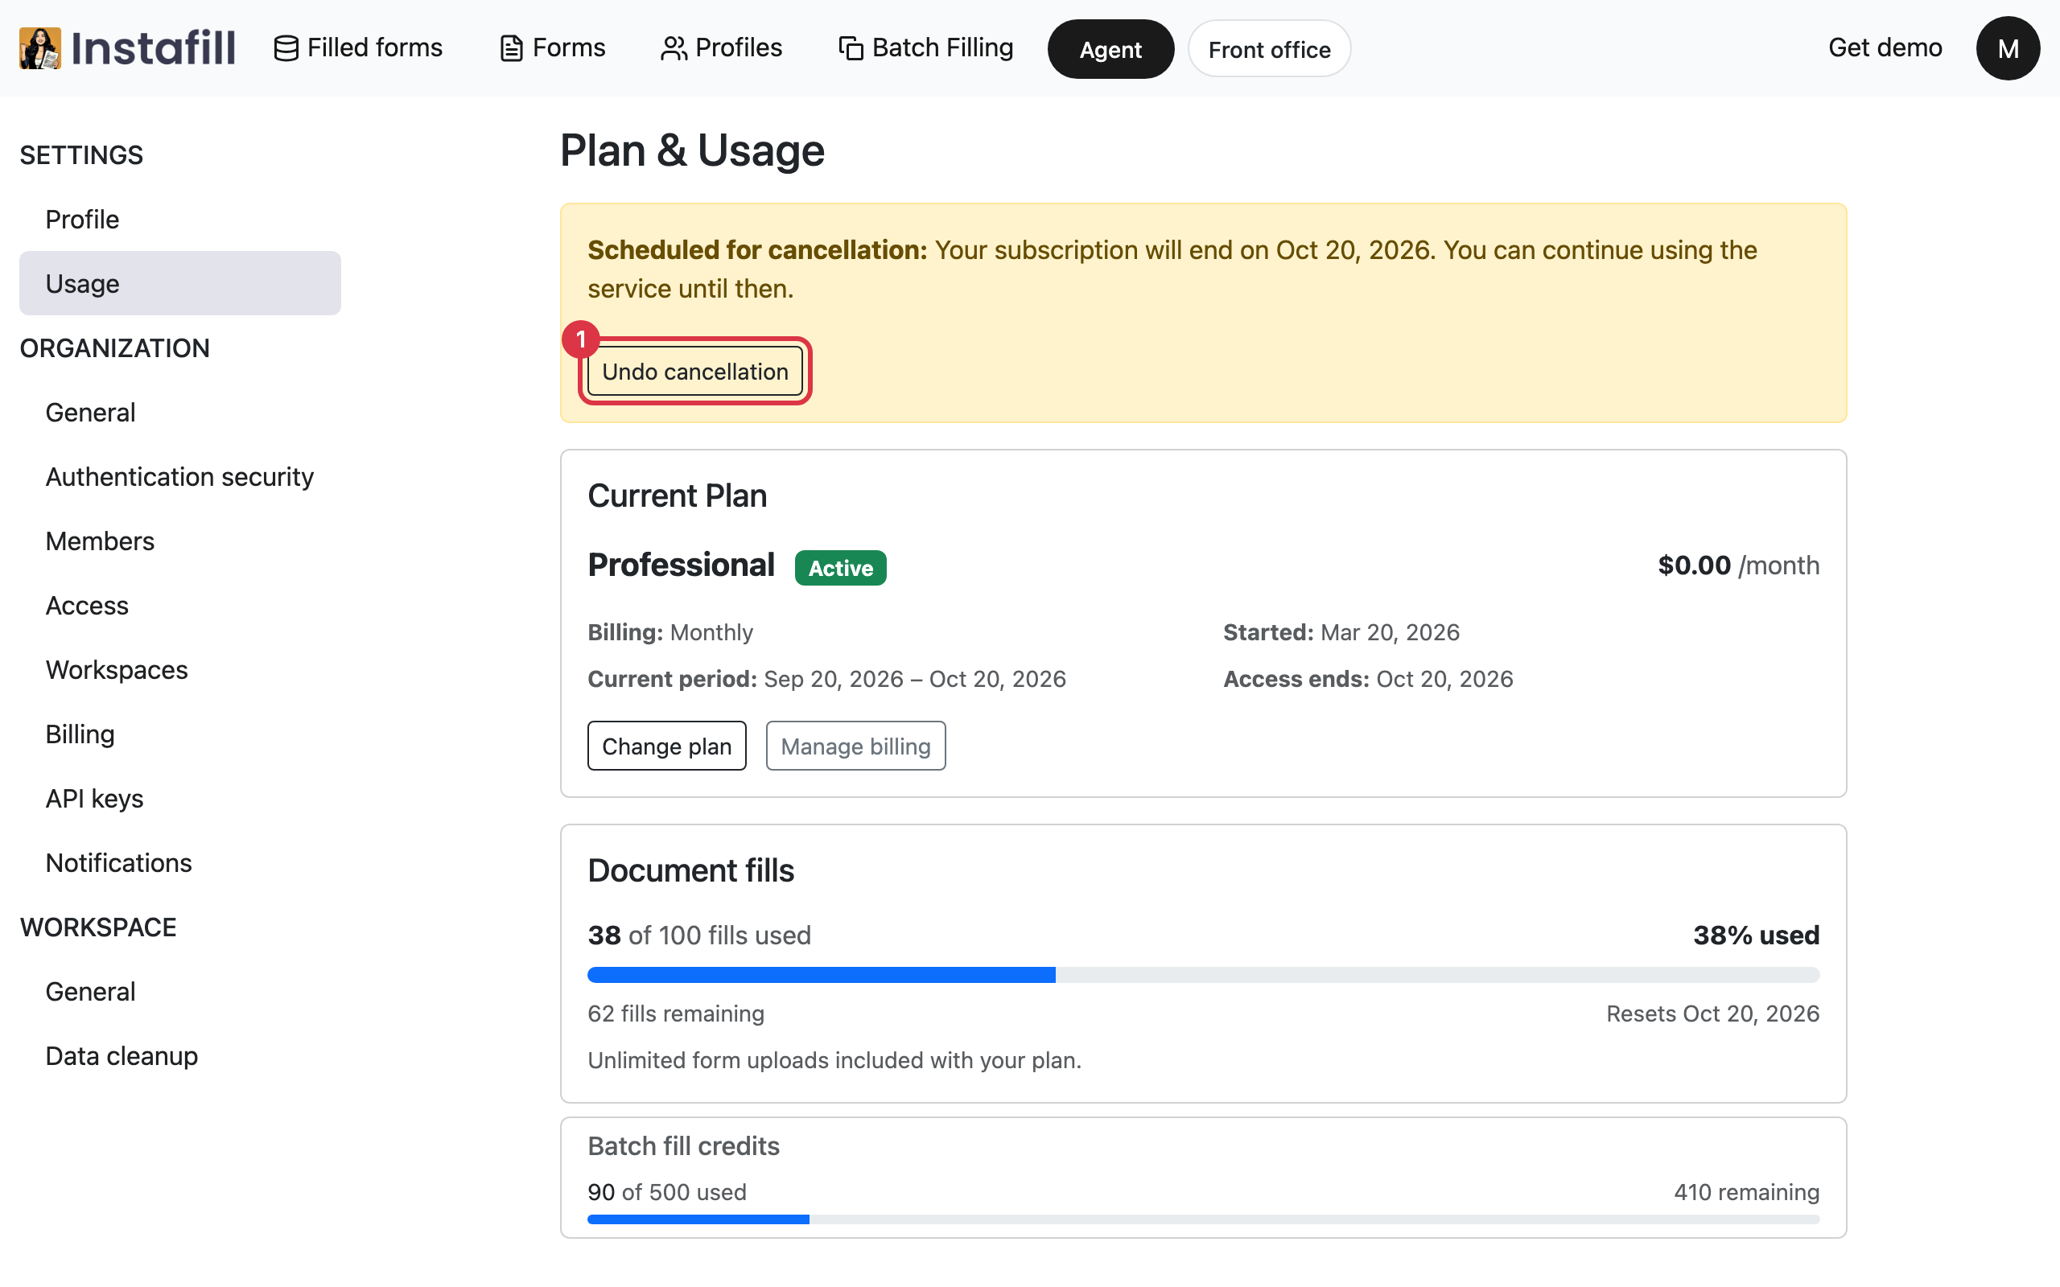Click the Get demo link
The height and width of the screenshot is (1287, 2060).
tap(1885, 47)
